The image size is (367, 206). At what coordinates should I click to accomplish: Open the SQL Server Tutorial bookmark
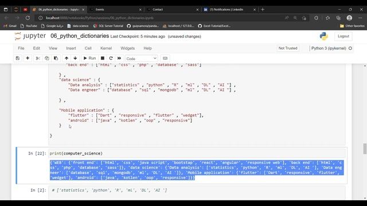[108, 26]
